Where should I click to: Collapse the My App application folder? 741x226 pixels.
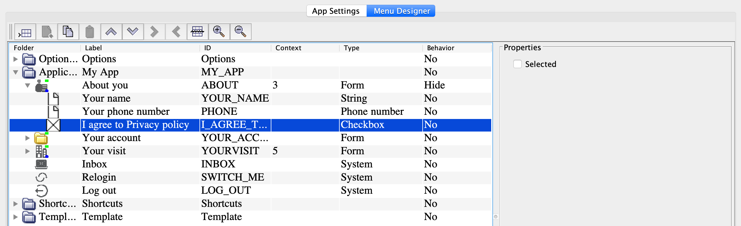click(x=16, y=72)
